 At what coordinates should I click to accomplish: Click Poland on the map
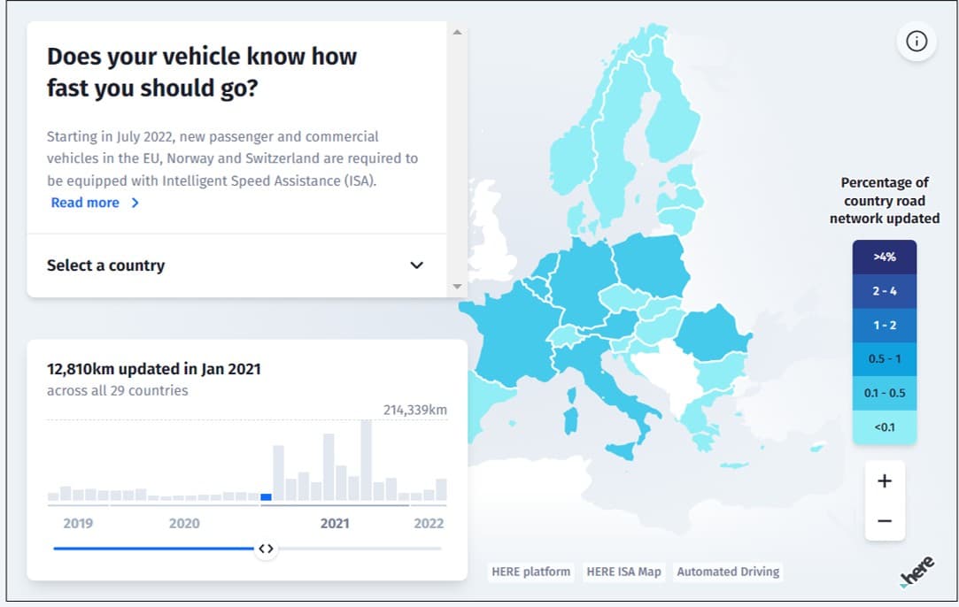pos(652,264)
